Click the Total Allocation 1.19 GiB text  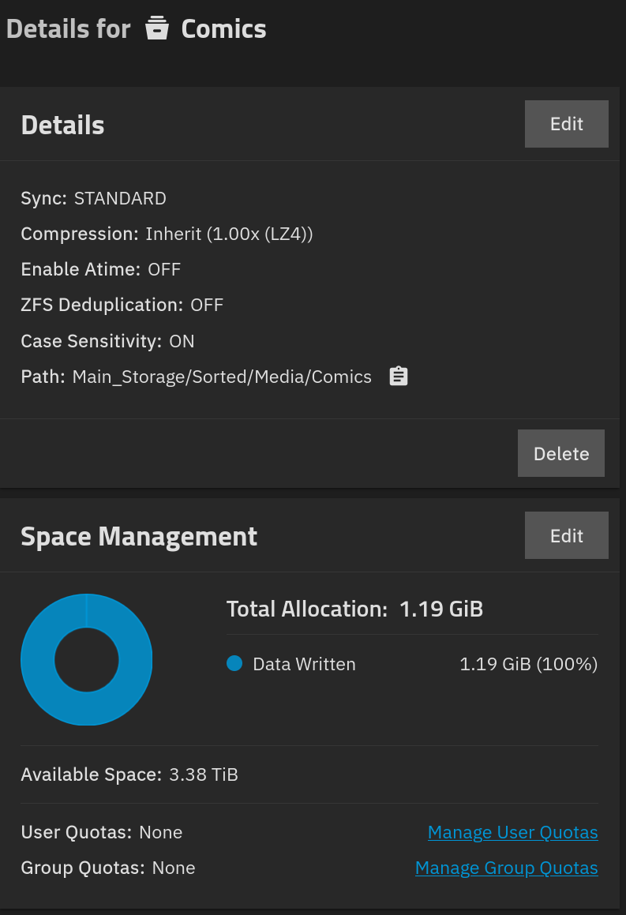coord(354,609)
